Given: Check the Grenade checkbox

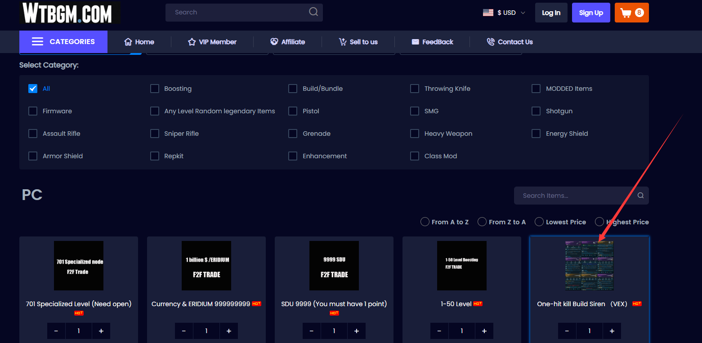Looking at the screenshot, I should click(x=293, y=134).
